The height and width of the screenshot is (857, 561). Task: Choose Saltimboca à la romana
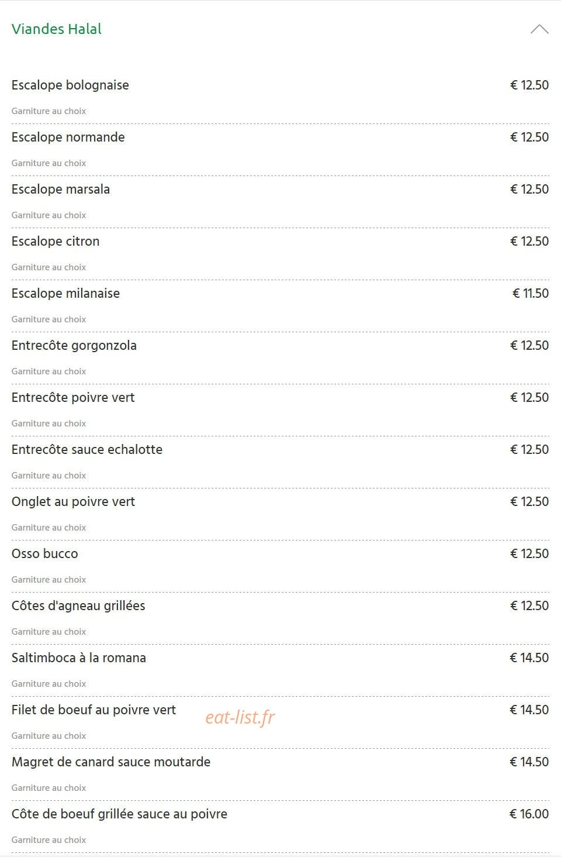point(79,658)
